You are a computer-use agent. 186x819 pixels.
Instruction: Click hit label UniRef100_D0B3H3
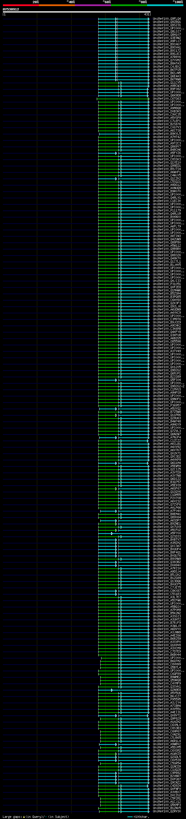tap(167, 112)
